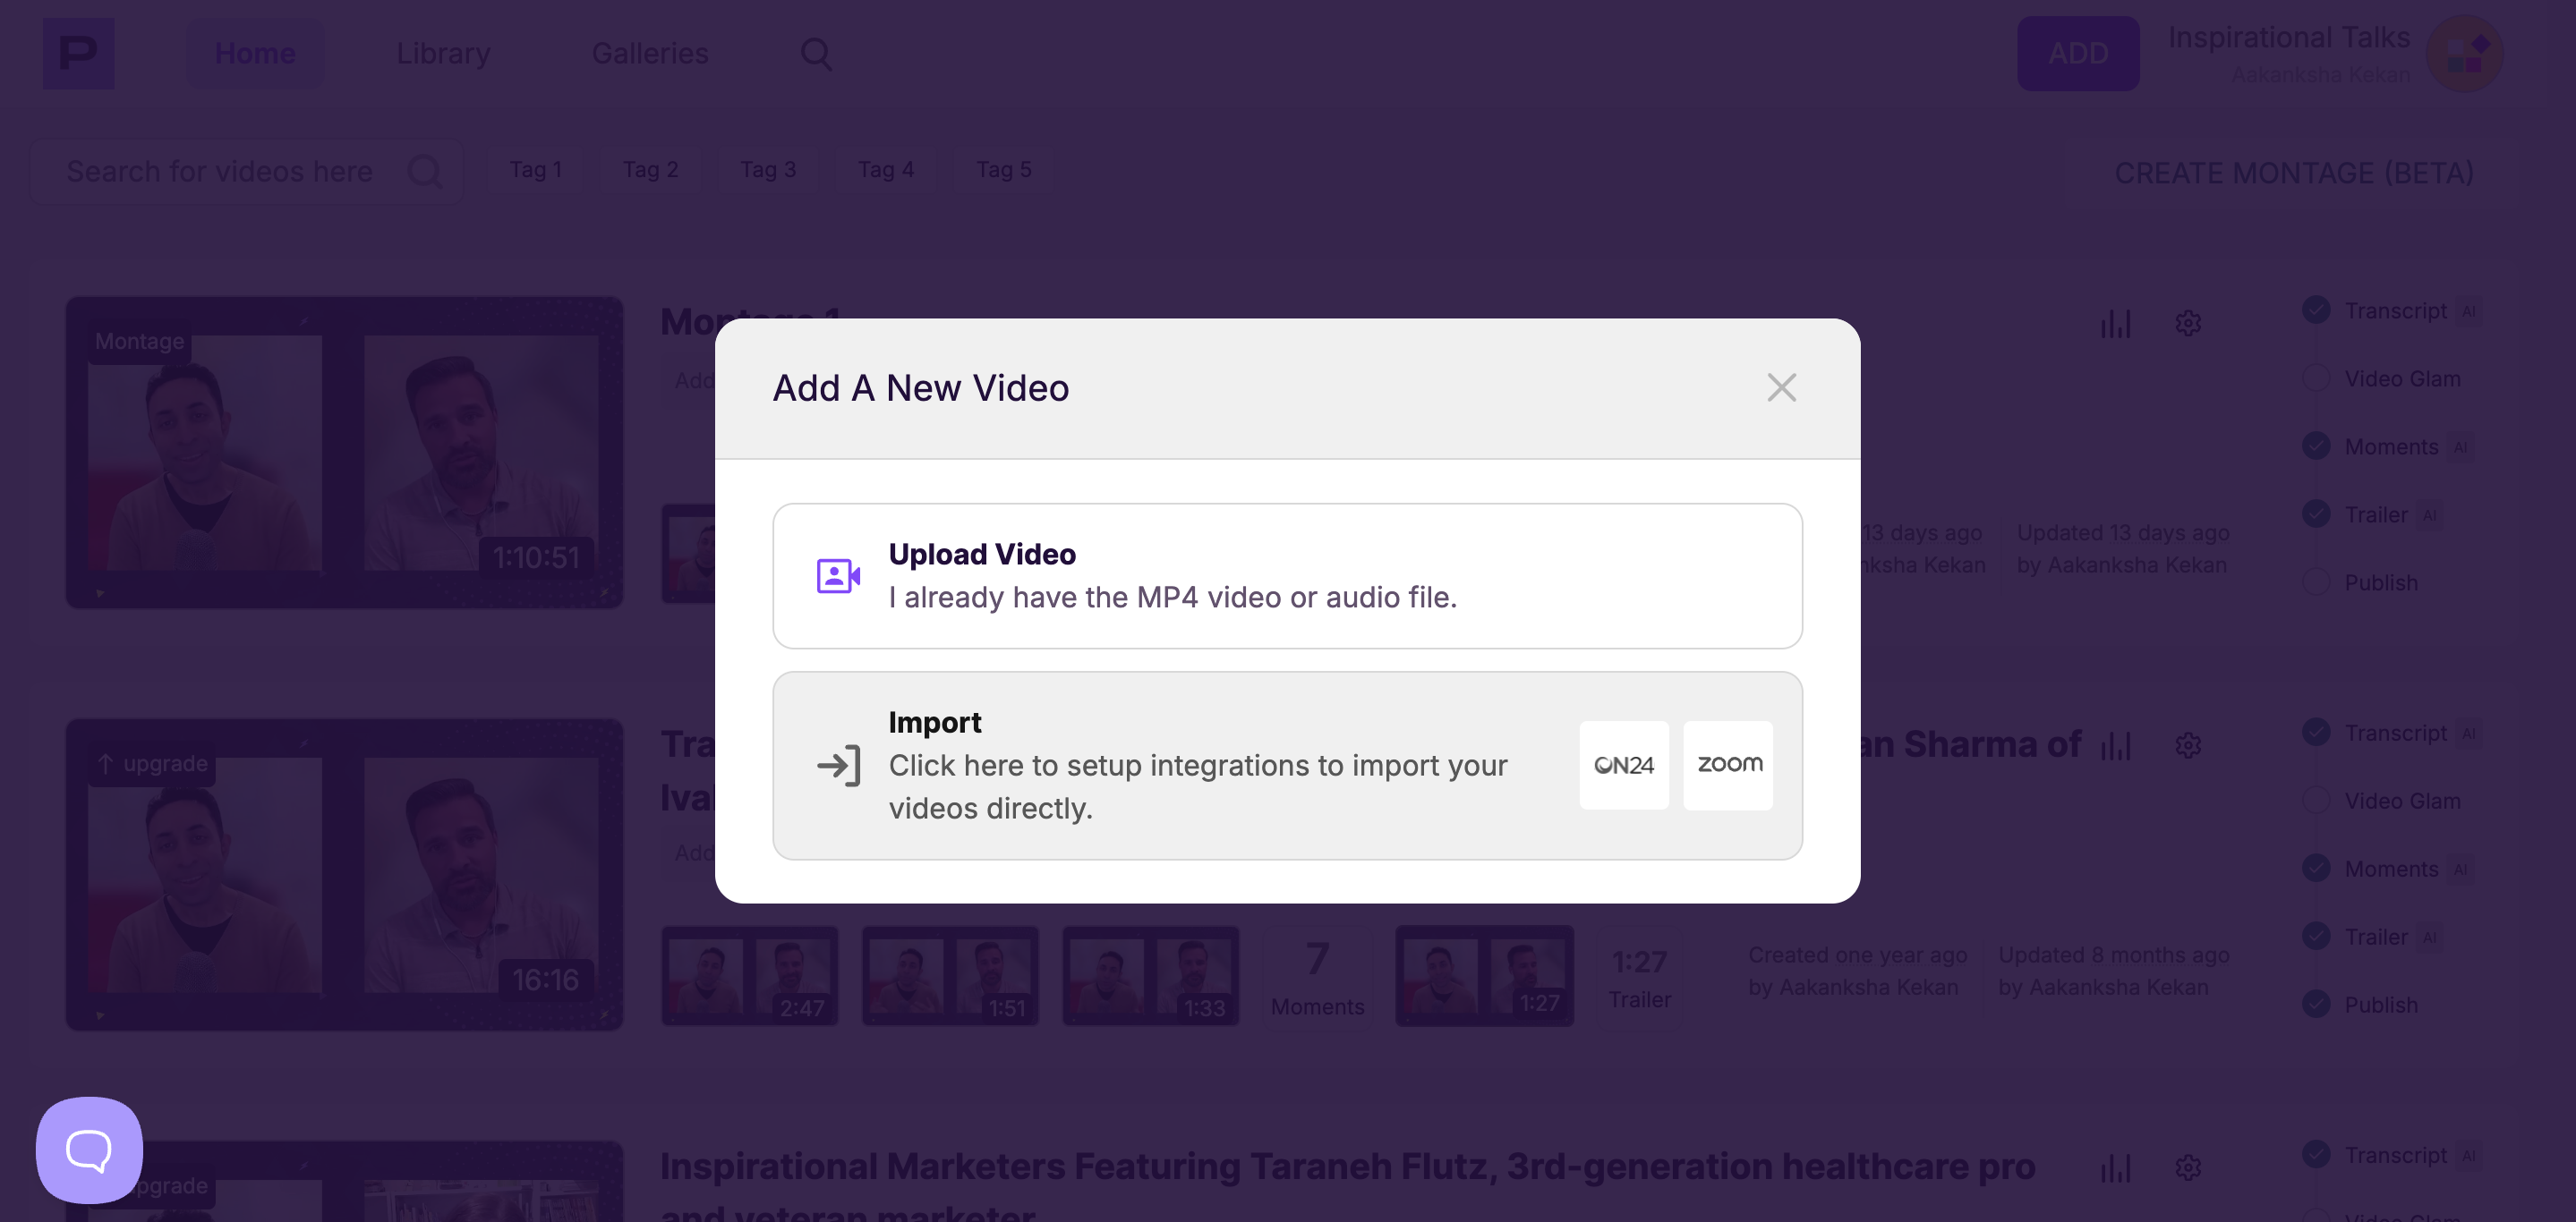Image resolution: width=2576 pixels, height=1222 pixels.
Task: Click Create Montage (Beta) link
Action: pos(2293,173)
